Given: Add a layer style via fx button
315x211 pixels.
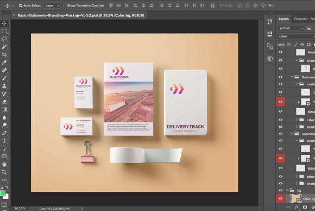Looking at the screenshot, I should tap(297, 207).
